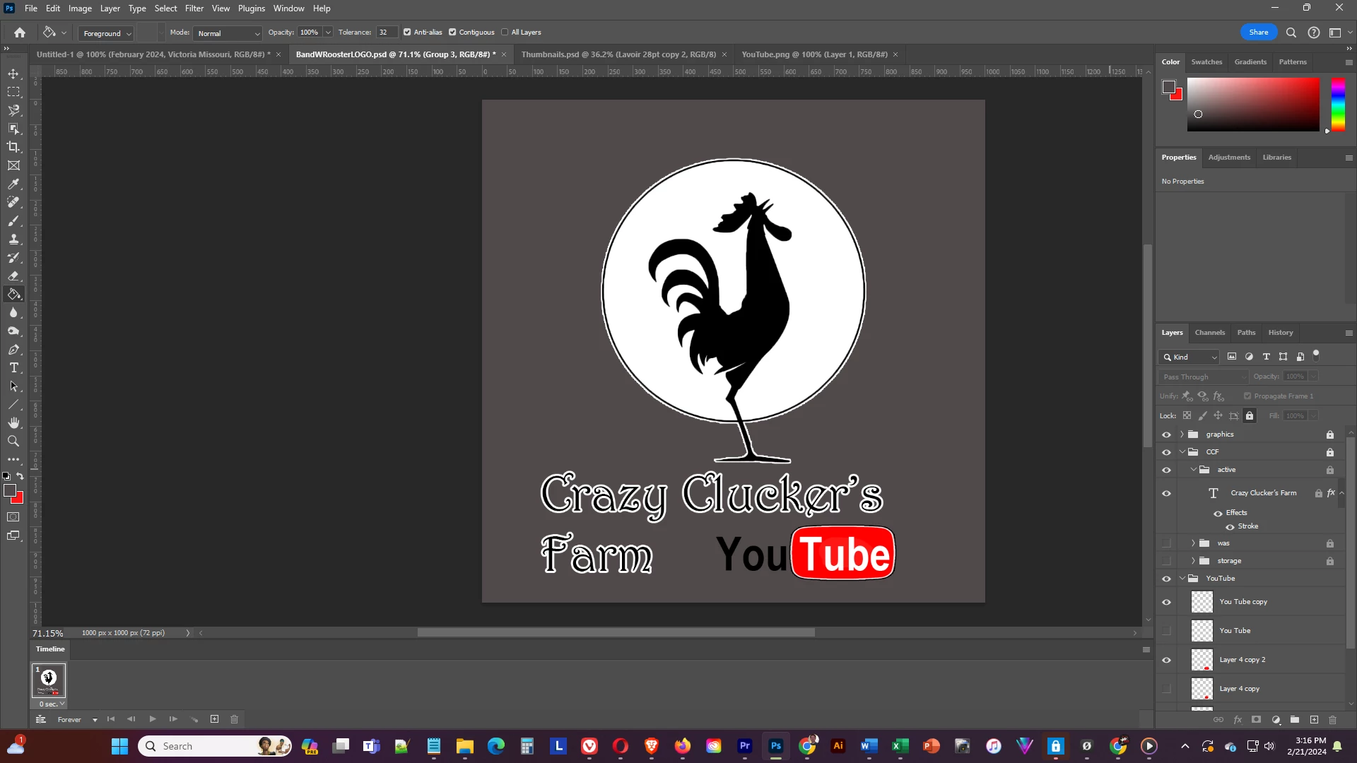Select the Zoom tool
Image resolution: width=1357 pixels, height=763 pixels.
click(13, 442)
